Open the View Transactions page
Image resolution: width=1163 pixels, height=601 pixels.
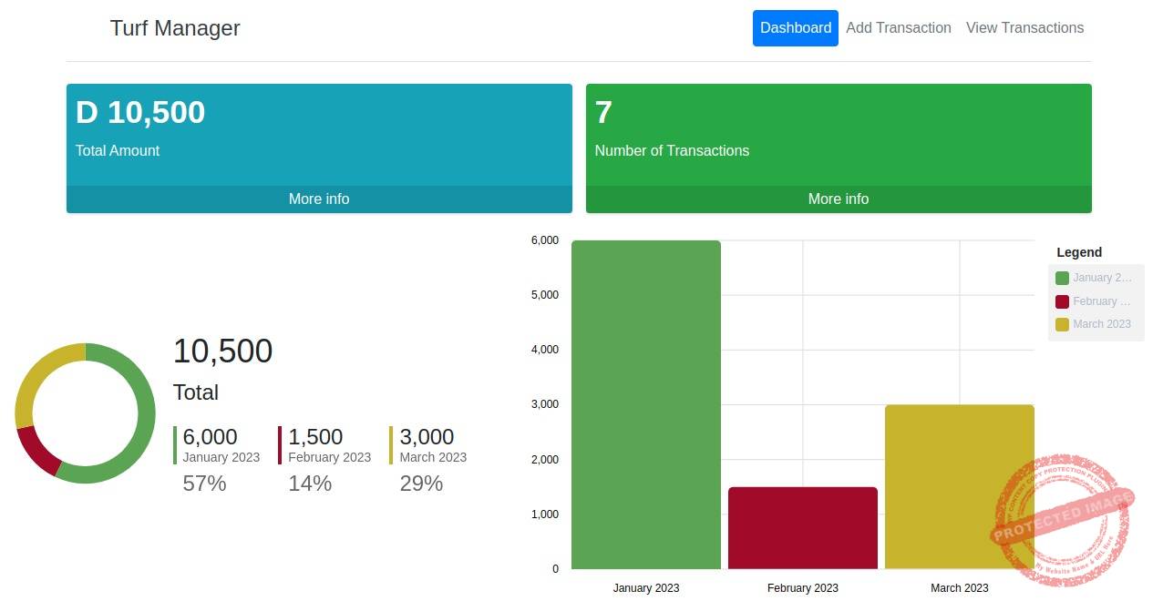[1024, 28]
